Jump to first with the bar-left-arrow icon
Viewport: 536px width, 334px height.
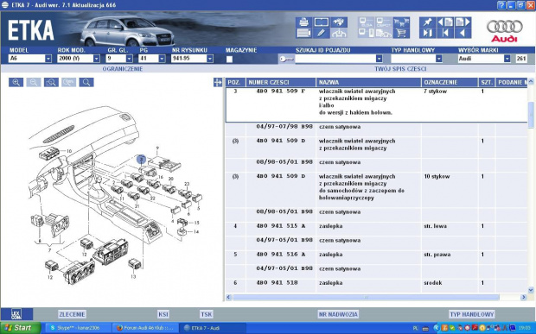coord(445,33)
